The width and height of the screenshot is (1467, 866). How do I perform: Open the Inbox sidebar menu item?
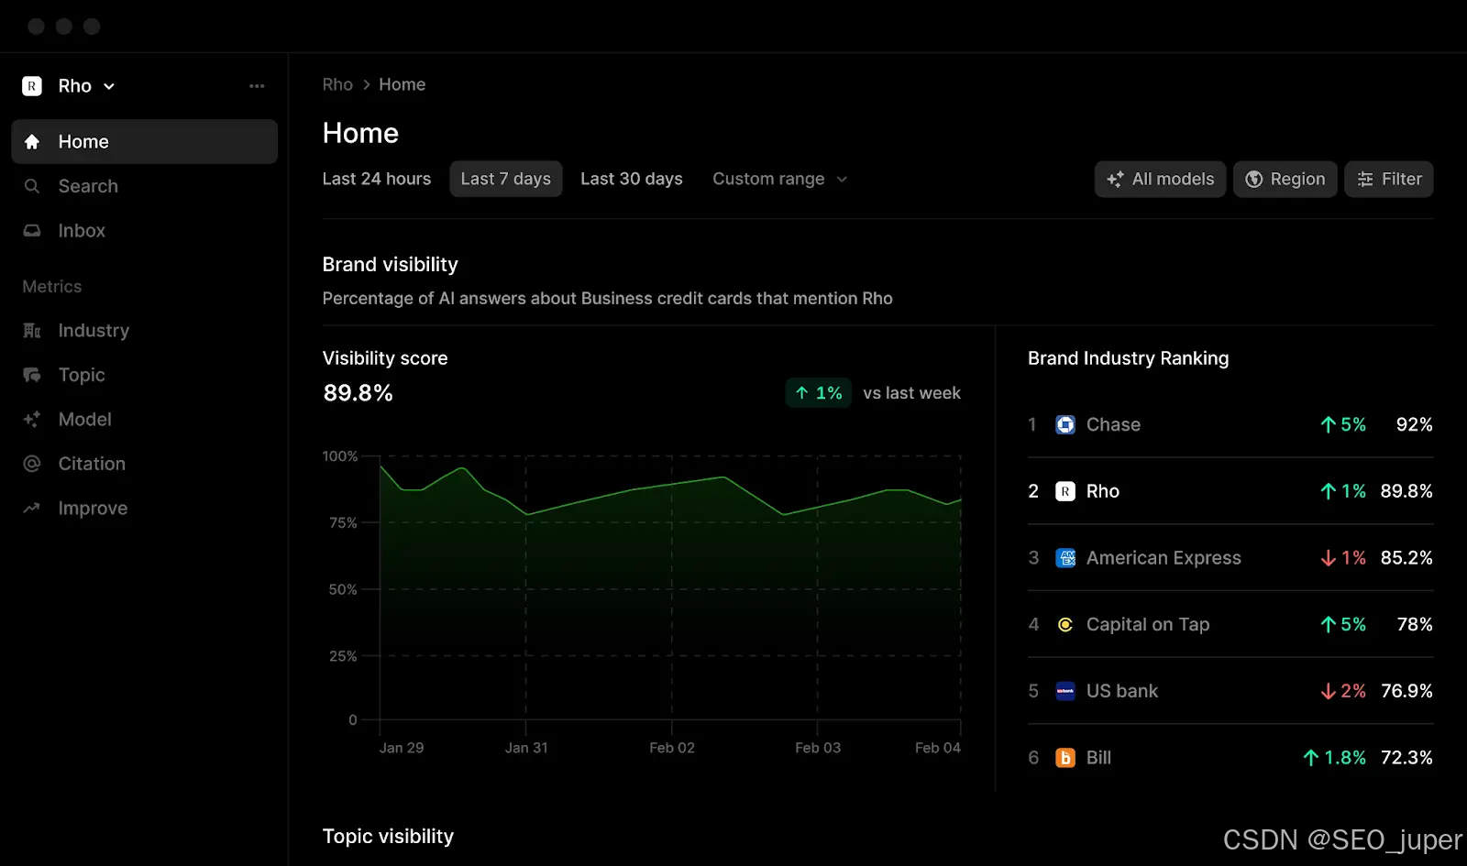pyautogui.click(x=144, y=231)
